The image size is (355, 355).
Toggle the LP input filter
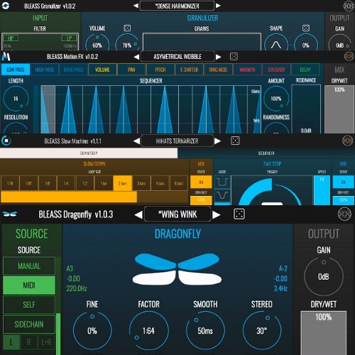(69, 38)
